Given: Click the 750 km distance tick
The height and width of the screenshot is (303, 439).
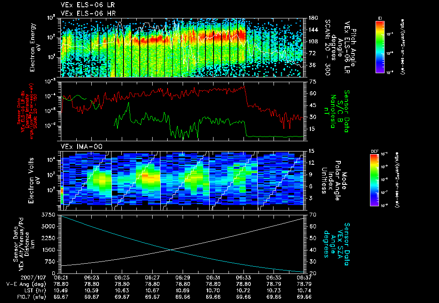Looking at the screenshot, I should tap(51, 261).
